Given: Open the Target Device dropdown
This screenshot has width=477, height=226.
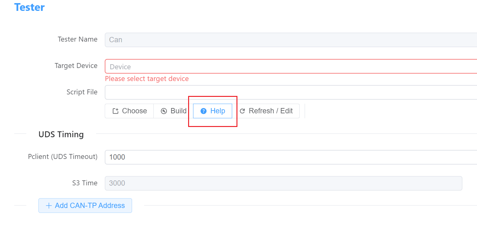Looking at the screenshot, I should 291,66.
